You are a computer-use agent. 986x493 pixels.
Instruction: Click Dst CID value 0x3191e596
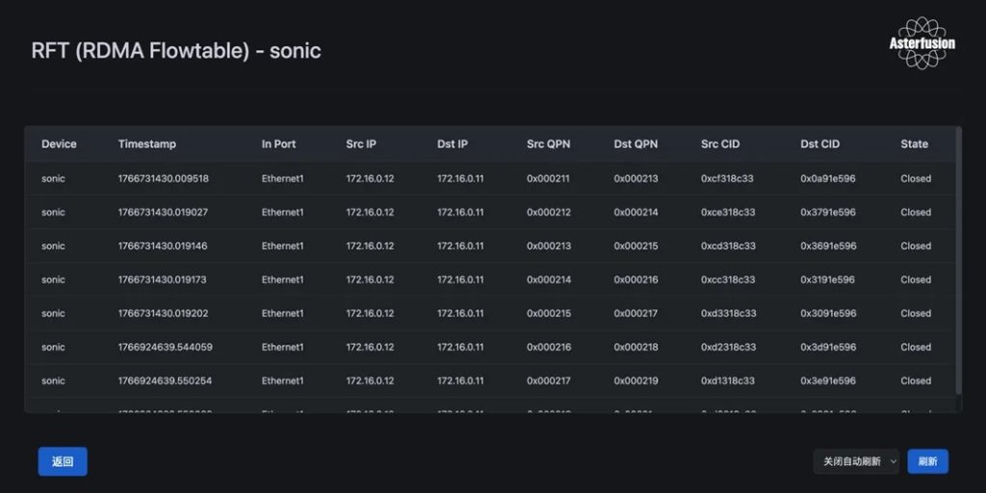(x=827, y=279)
